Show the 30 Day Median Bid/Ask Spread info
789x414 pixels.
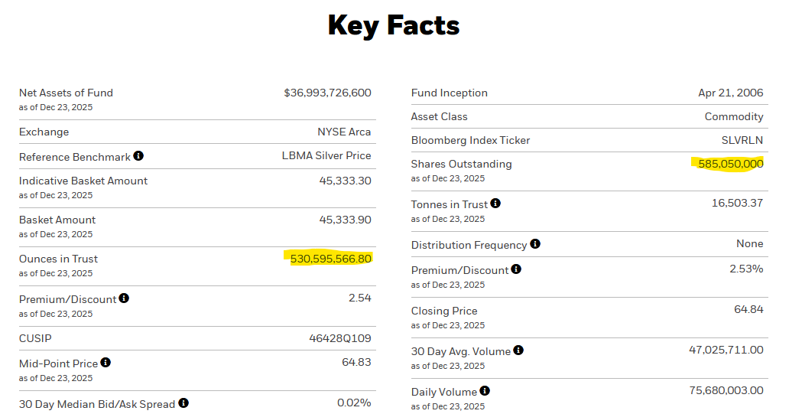(x=183, y=403)
